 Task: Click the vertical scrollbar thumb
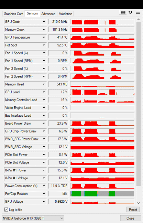(x=139, y=104)
